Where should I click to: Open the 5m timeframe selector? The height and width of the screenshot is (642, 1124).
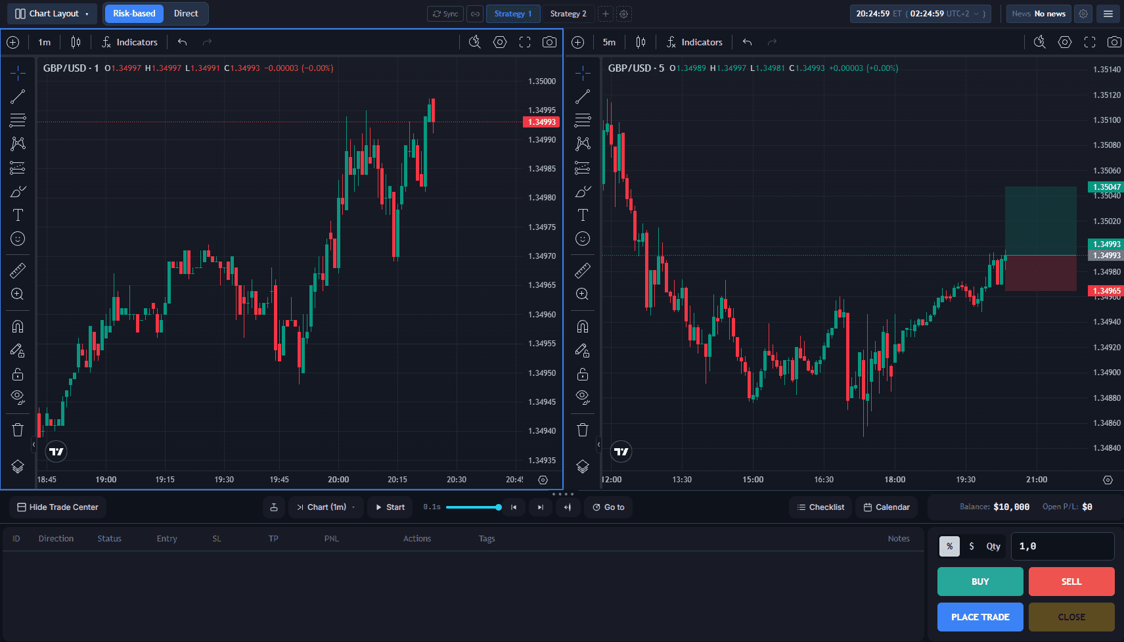[x=610, y=42]
